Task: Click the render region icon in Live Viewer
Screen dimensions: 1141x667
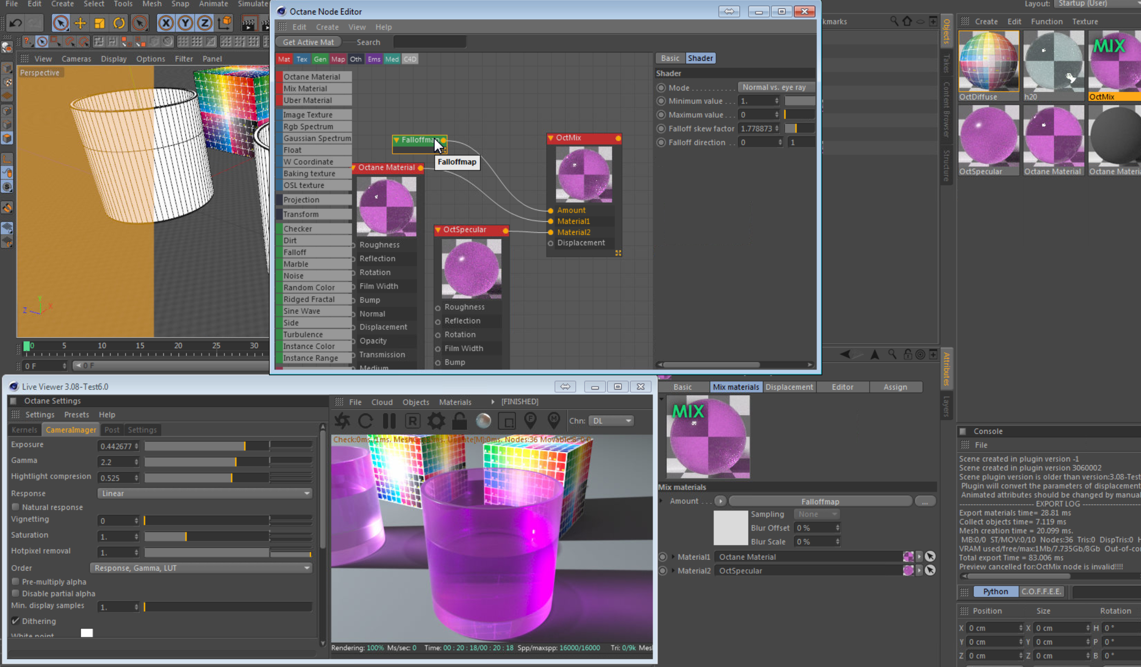Action: click(x=507, y=421)
